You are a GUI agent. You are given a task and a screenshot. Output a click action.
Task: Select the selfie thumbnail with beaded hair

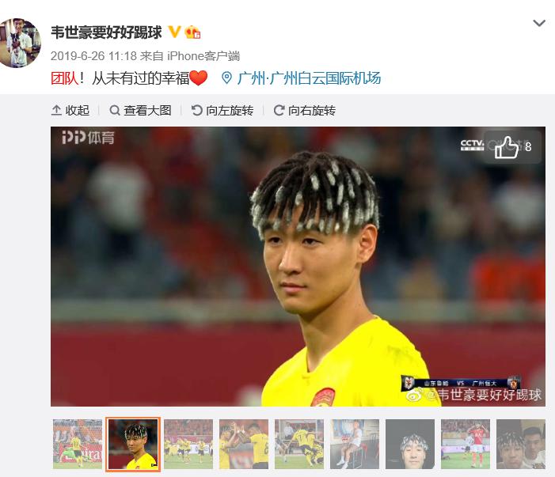point(410,444)
